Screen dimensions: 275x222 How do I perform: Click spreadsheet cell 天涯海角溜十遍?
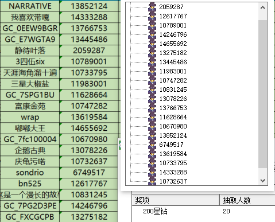coord(30,73)
